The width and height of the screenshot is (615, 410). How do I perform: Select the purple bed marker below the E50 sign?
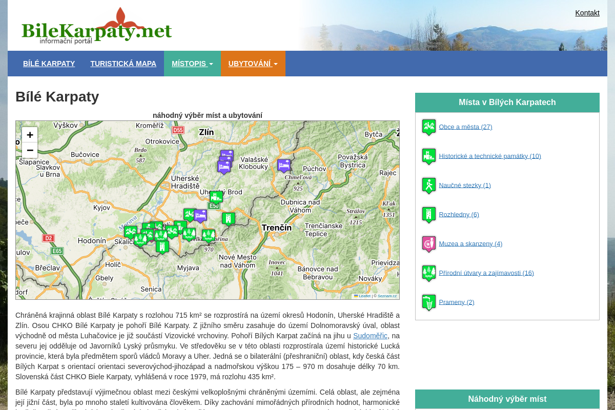click(x=200, y=216)
